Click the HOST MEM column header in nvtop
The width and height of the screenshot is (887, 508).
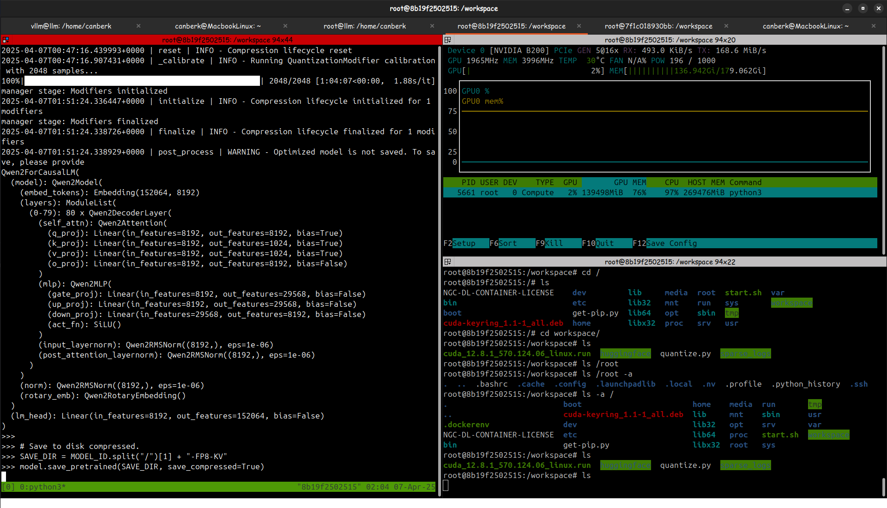point(706,183)
